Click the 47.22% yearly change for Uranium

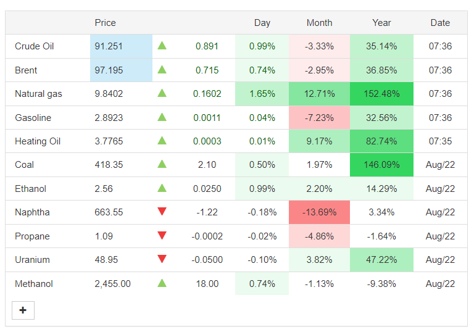pos(381,260)
